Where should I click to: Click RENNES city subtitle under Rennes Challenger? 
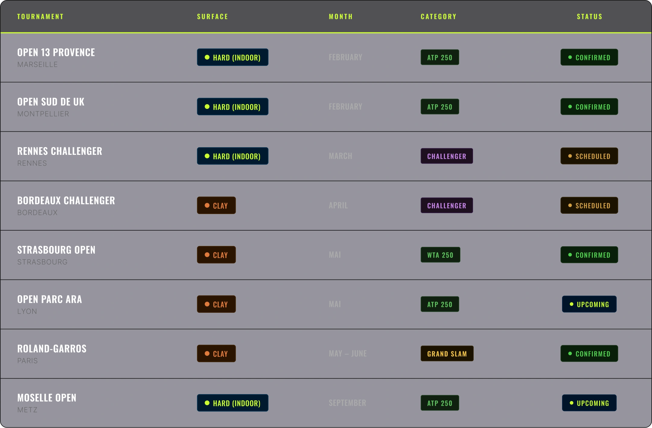coord(32,163)
